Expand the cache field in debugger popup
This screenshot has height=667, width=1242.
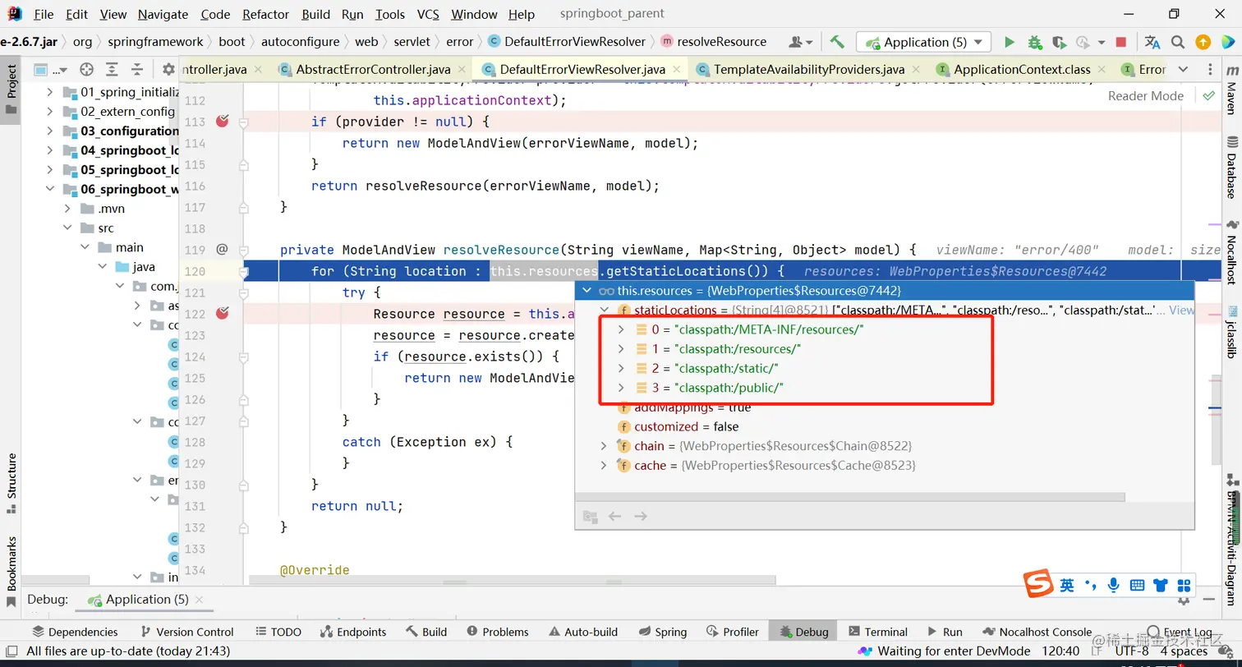[x=604, y=465]
